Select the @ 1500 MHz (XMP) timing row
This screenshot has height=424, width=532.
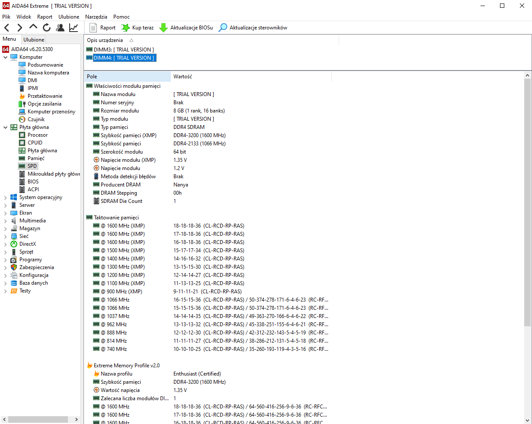point(208,251)
